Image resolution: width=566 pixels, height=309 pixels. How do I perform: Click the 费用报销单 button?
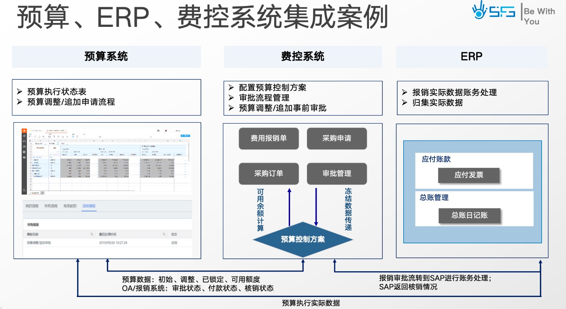click(x=268, y=138)
